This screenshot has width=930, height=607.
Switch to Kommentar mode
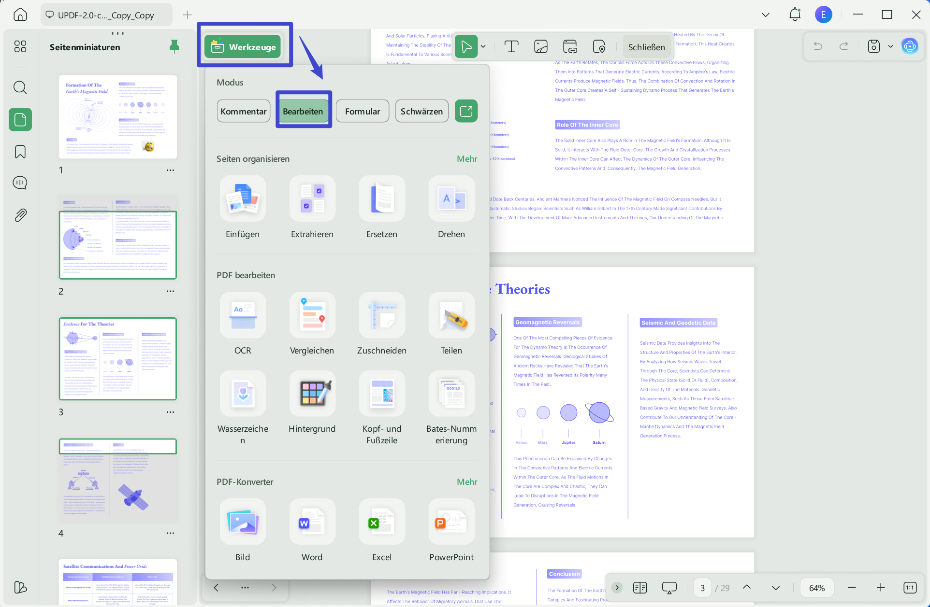[244, 112]
